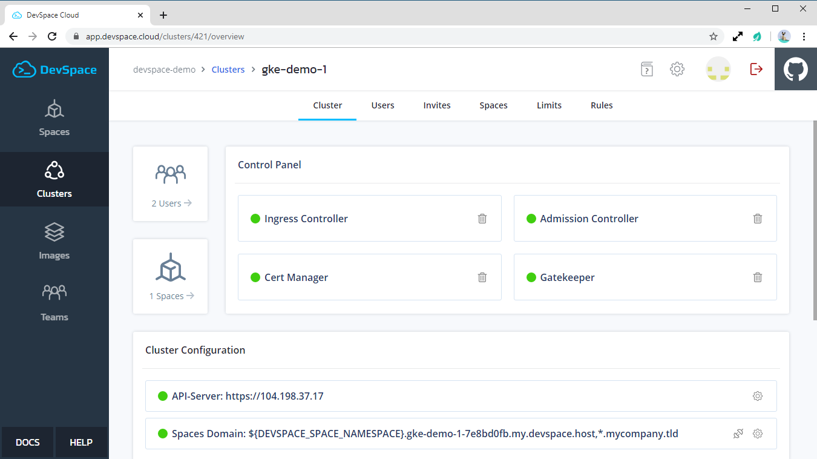Click the red logout icon
Screen dimensions: 817x459
pos(756,69)
